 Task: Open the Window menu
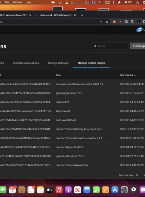17,2
